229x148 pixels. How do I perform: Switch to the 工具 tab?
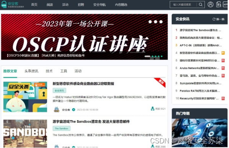(64, 71)
